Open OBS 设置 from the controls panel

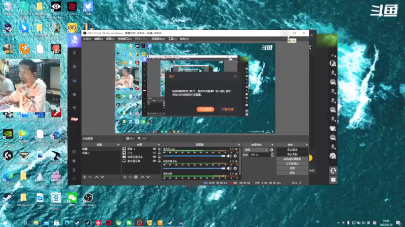click(x=292, y=168)
